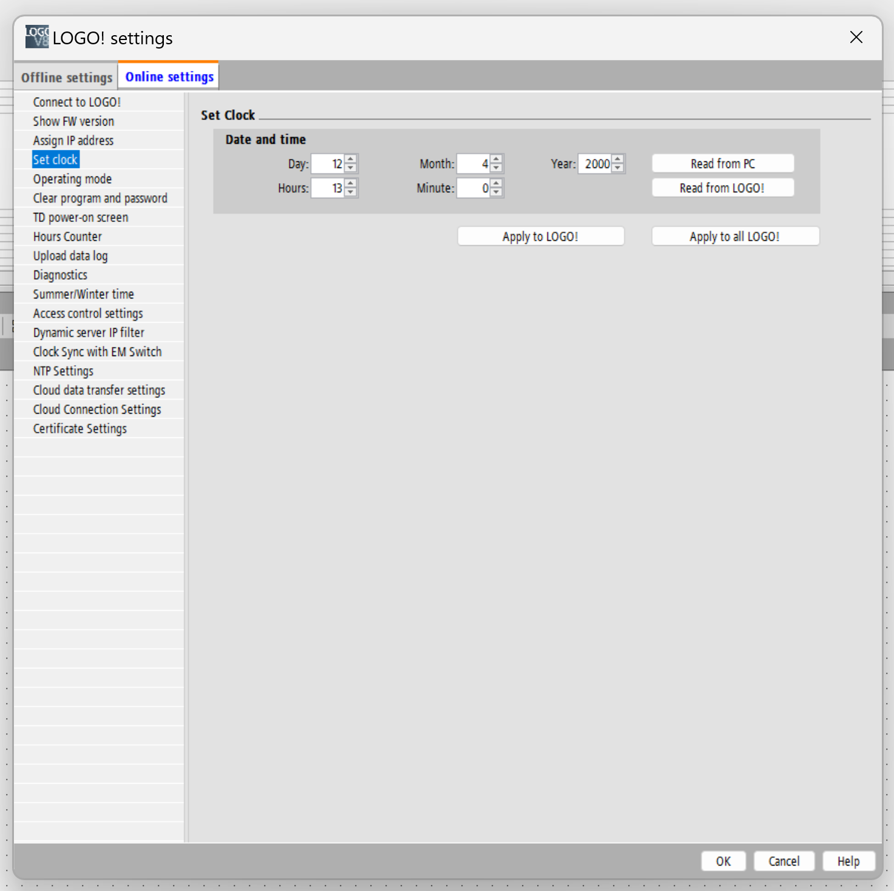The width and height of the screenshot is (894, 891).
Task: Confirm the dialog with OK
Action: [723, 861]
